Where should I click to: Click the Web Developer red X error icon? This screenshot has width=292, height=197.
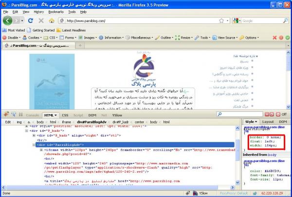click(274, 38)
